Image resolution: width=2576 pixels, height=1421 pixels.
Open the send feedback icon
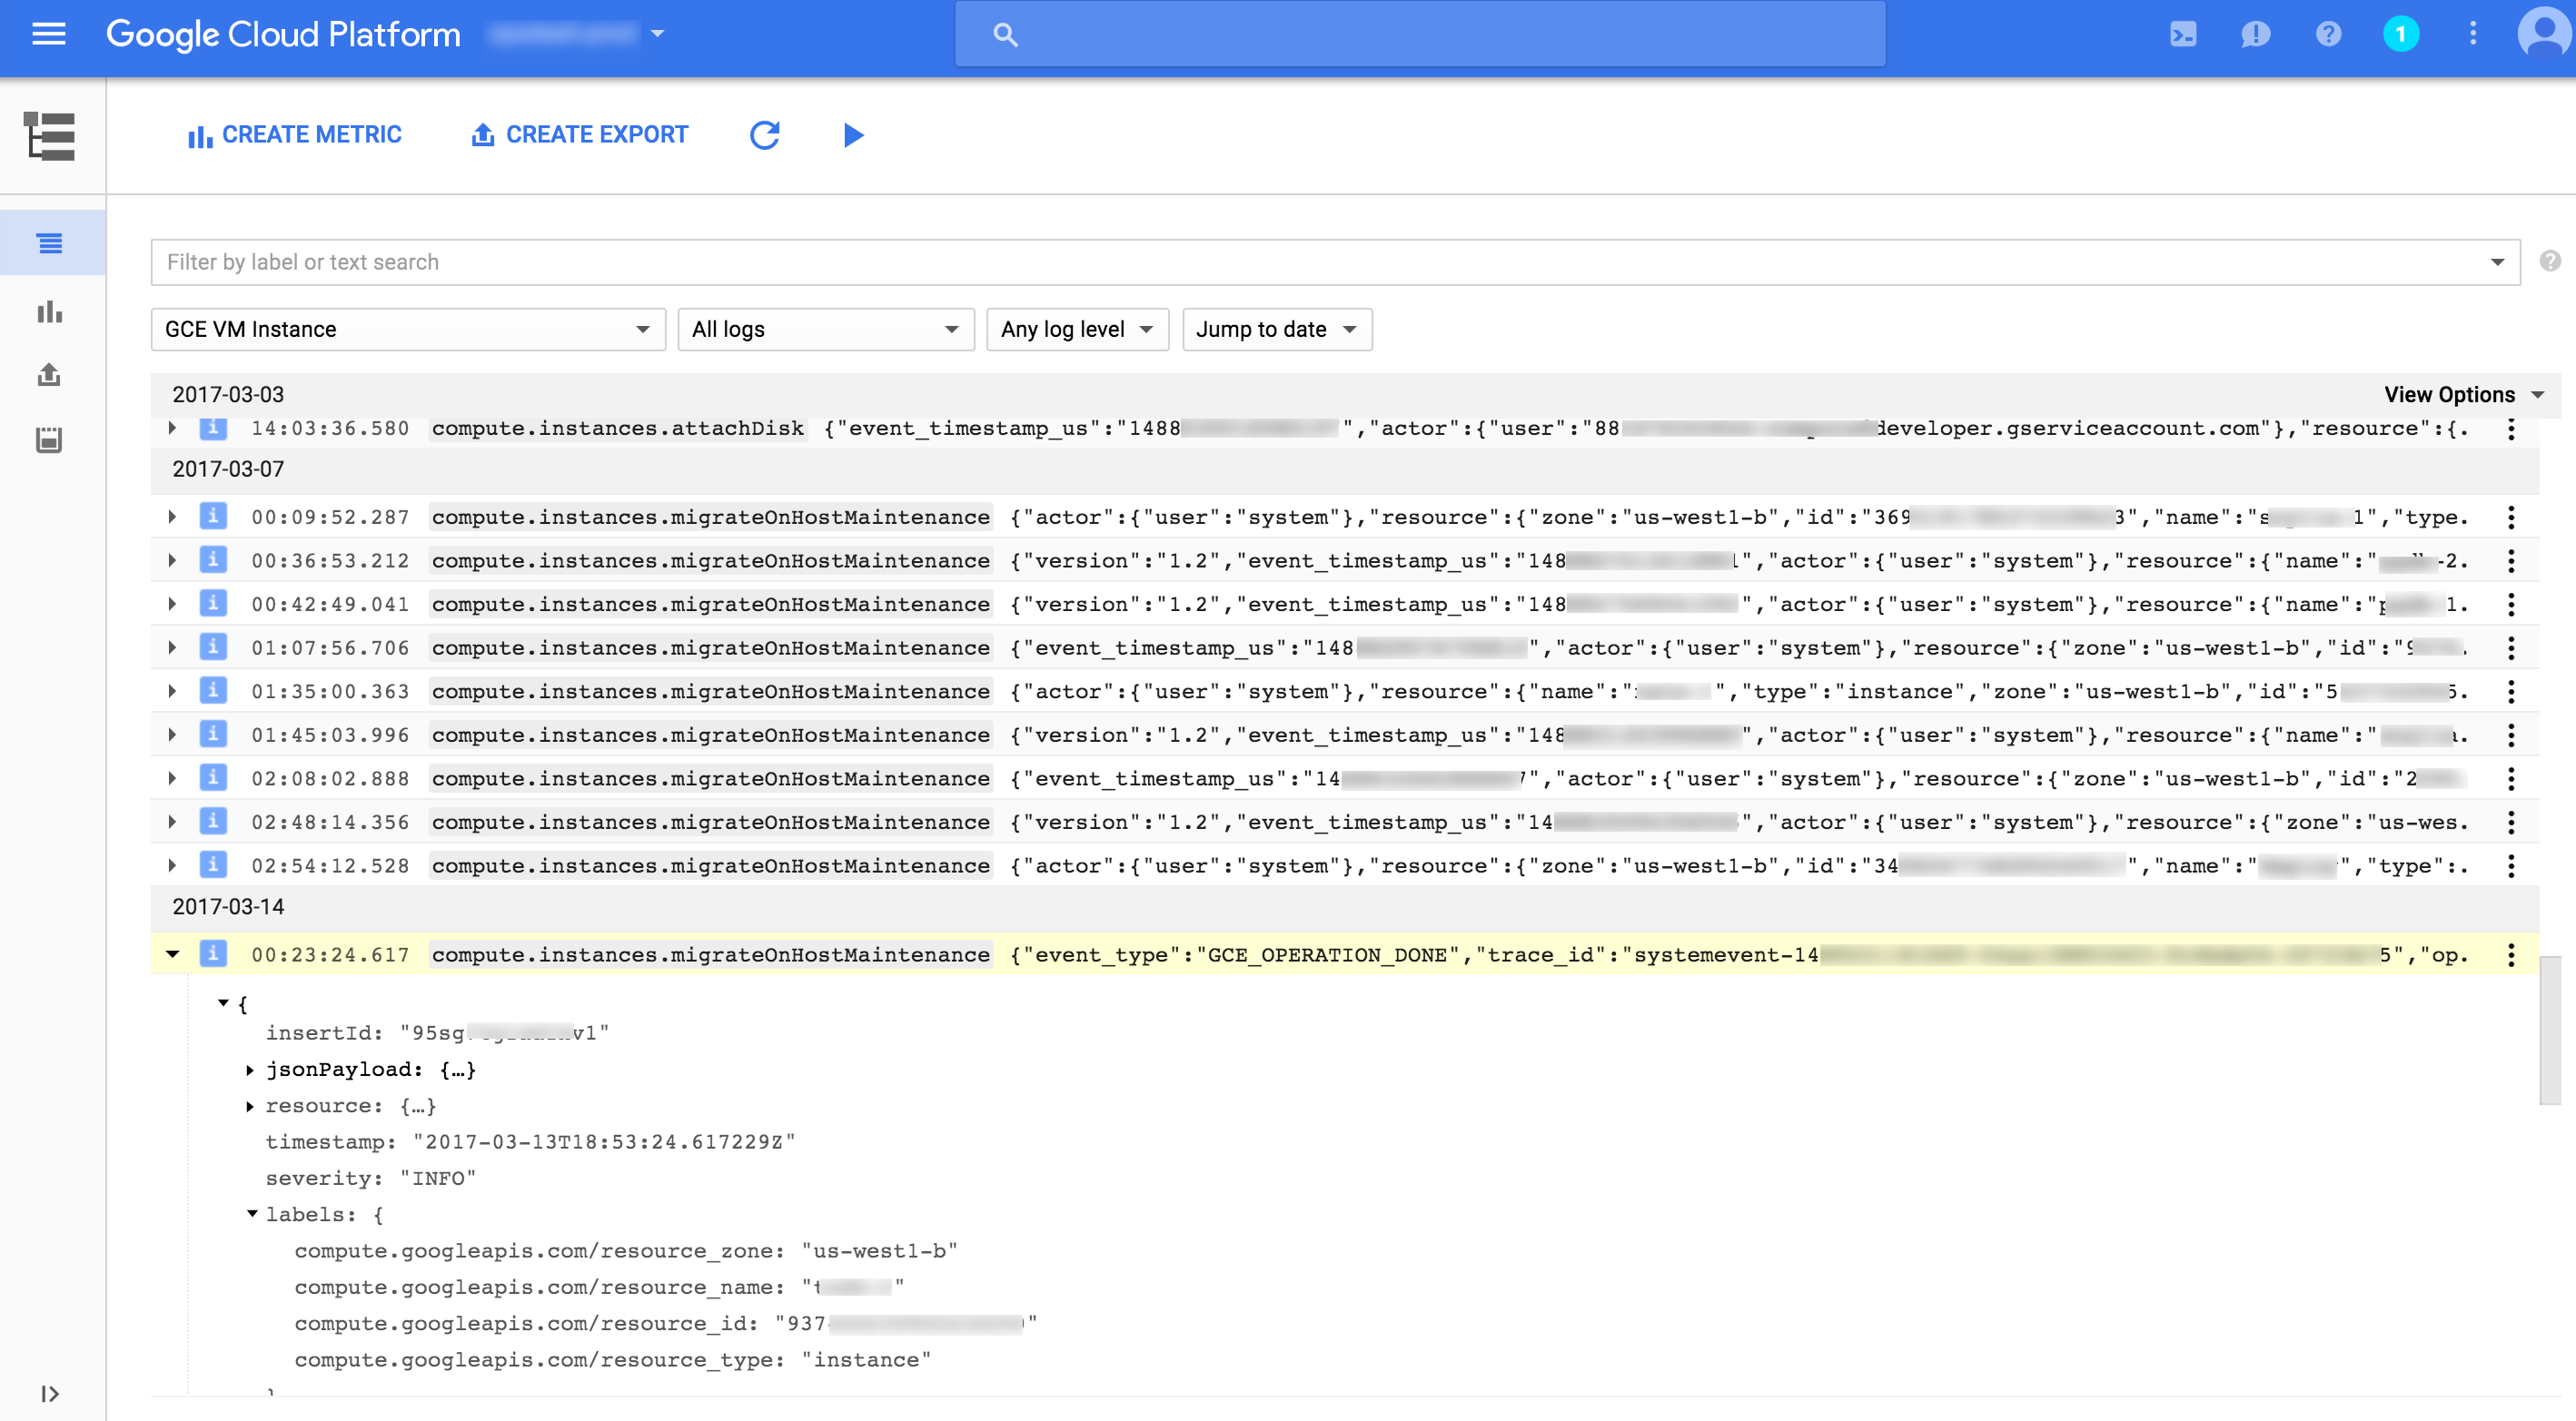click(2256, 34)
